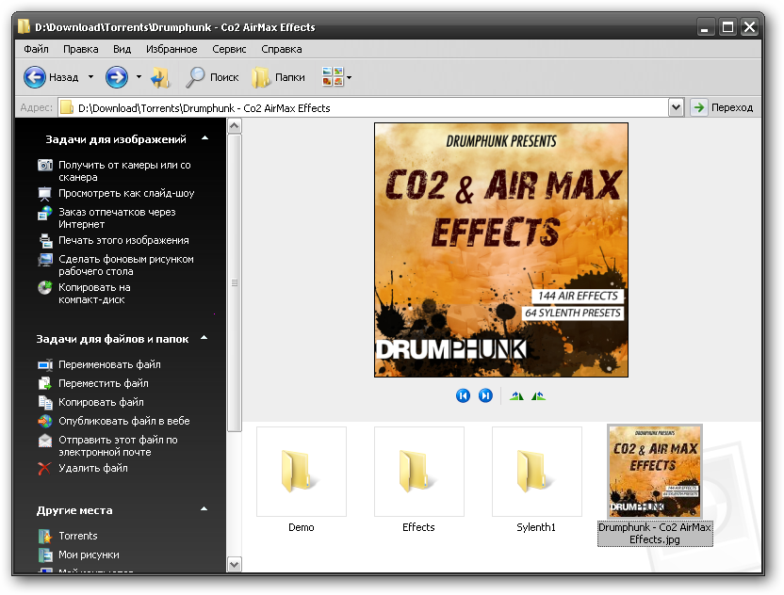
Task: Open Torrents in Другие места
Action: (x=78, y=536)
